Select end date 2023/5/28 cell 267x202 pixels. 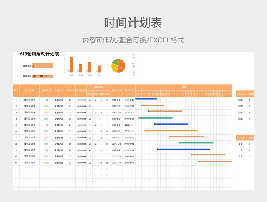(129, 106)
